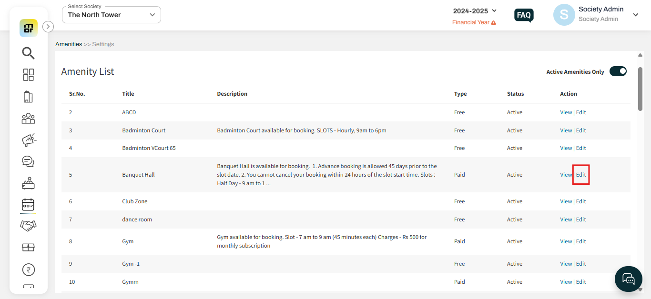Image resolution: width=651 pixels, height=299 pixels.
Task: Open the dashboard grid icon
Action: [x=29, y=75]
